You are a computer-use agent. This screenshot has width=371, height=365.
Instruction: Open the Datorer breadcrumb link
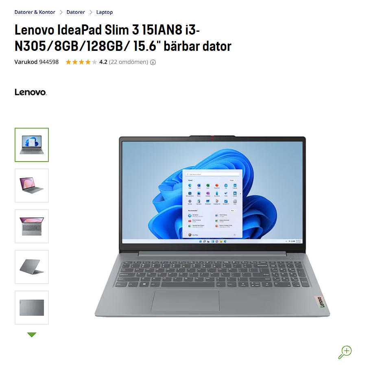click(76, 12)
